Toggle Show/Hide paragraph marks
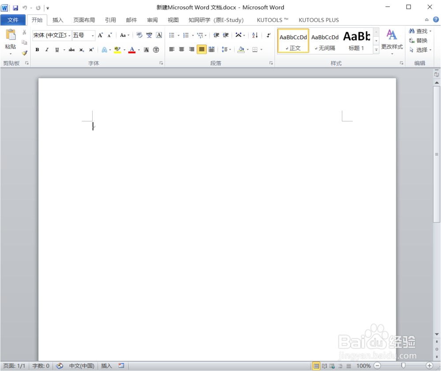Screen dimensions: 441x371 [x=269, y=35]
